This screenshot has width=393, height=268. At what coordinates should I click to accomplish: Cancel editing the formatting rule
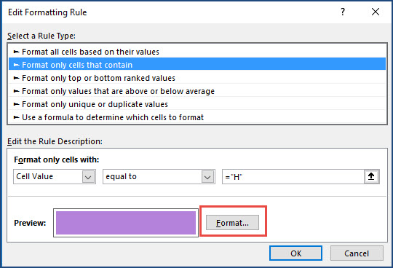[x=357, y=253]
